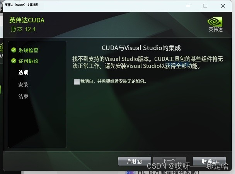The image size is (235, 174).
Task: Click the NVIDIA 英伟达 logo icon
Action: tap(215, 22)
